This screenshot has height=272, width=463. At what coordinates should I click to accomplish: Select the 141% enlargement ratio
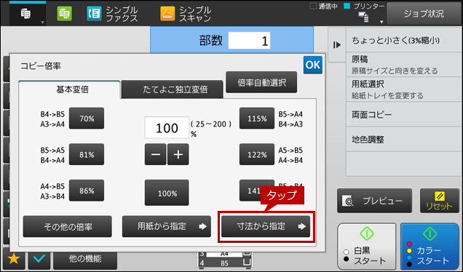pyautogui.click(x=254, y=191)
